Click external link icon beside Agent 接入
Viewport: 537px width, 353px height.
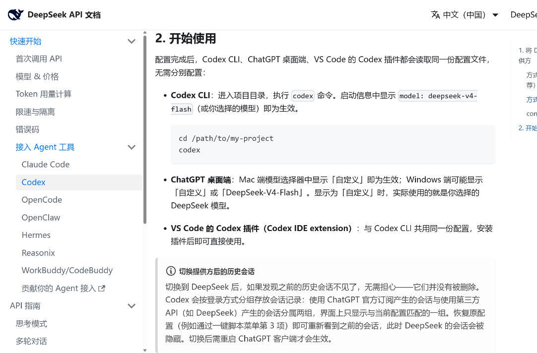tap(102, 289)
